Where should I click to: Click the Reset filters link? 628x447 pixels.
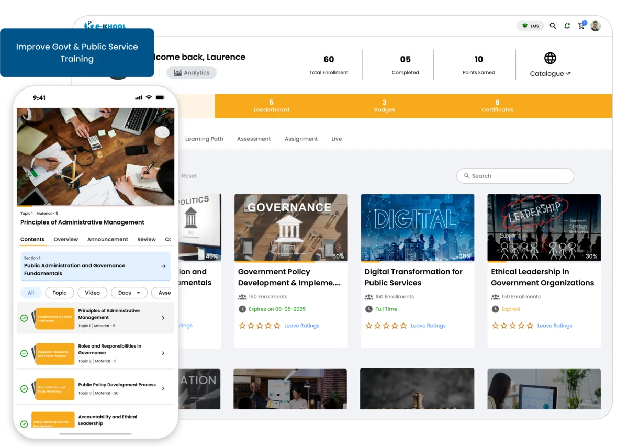[x=189, y=176]
